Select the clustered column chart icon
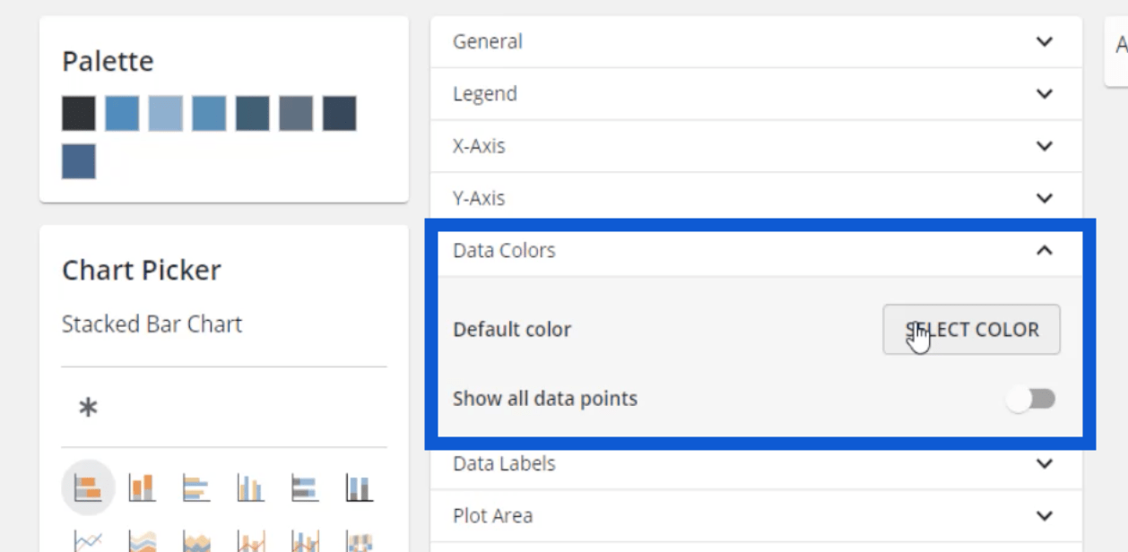Screen dimensions: 1128x552 (250, 488)
